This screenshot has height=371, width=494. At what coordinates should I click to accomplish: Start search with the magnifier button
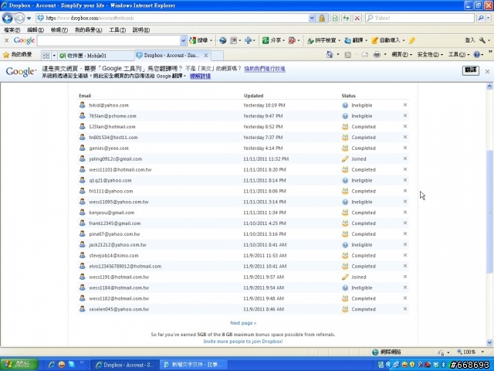[481, 18]
